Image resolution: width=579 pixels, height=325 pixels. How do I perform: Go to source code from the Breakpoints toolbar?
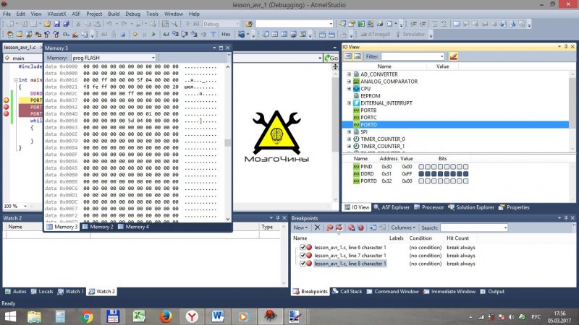tap(373, 227)
